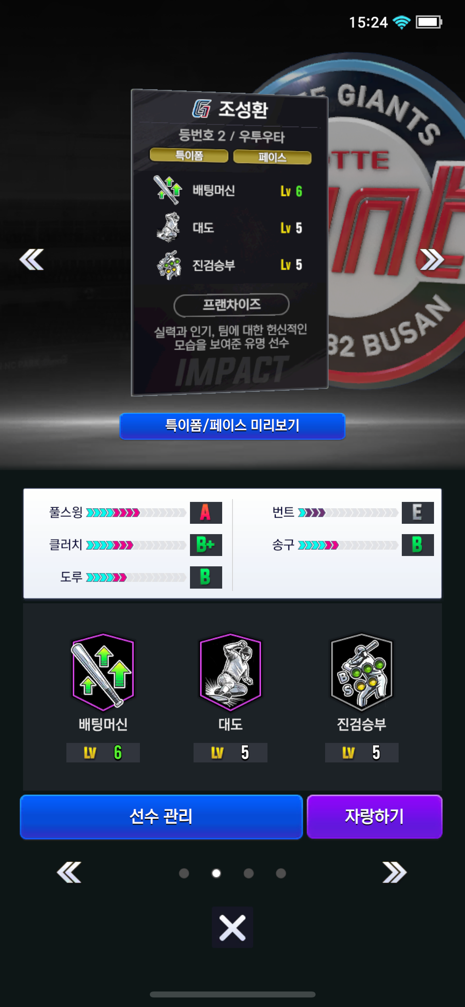Go back a page using bottom left arrows
This screenshot has width=465, height=1007.
tap(69, 873)
